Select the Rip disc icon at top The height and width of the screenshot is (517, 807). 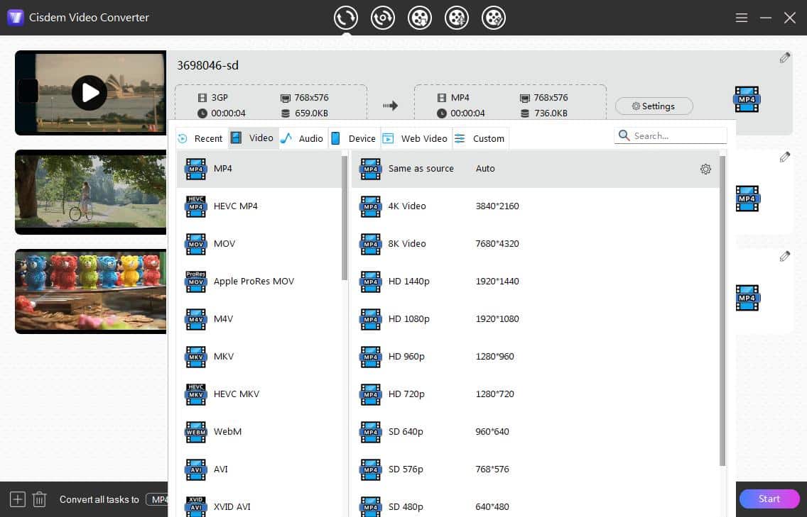click(x=383, y=18)
